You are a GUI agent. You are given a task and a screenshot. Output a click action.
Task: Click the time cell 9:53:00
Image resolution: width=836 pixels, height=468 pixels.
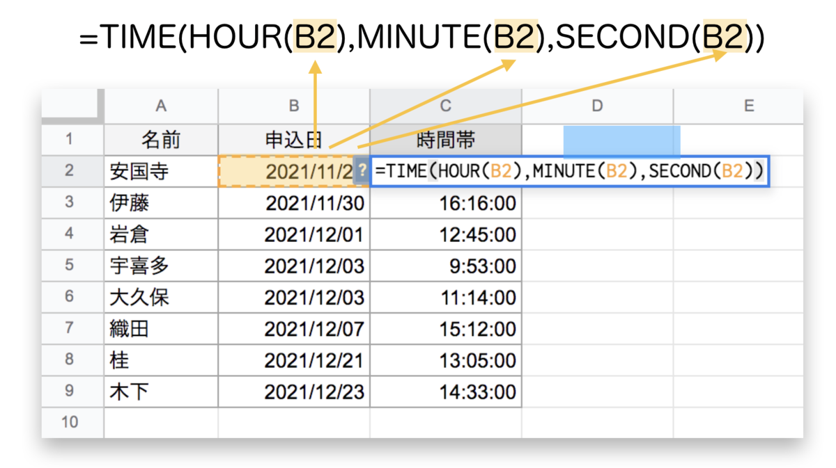point(446,266)
